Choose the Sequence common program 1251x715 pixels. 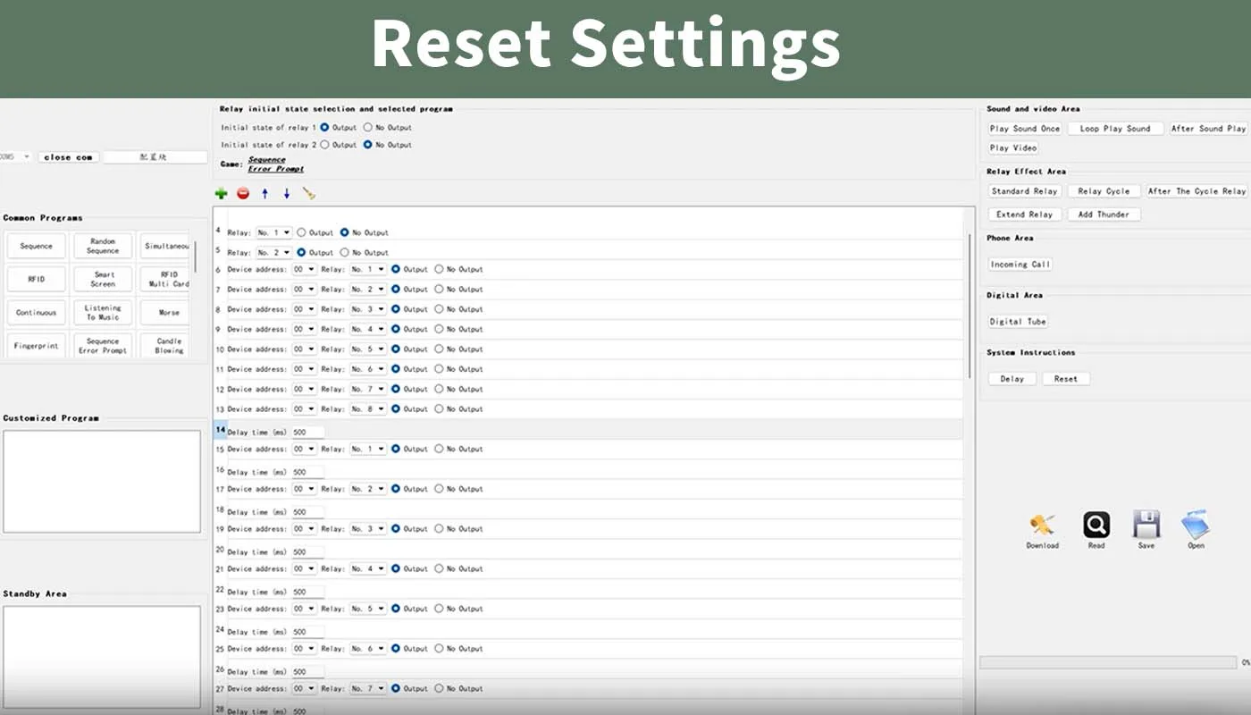37,246
